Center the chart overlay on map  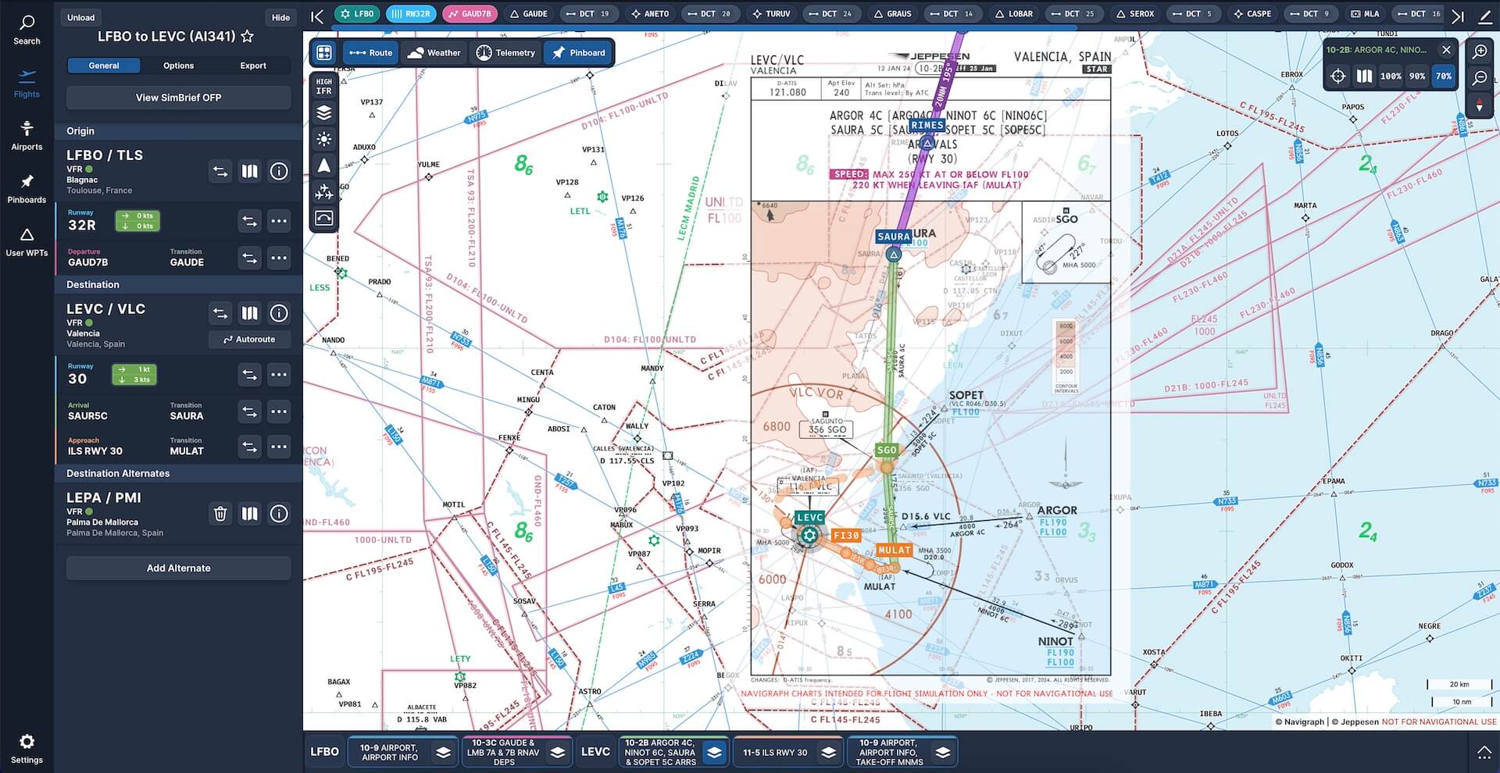(x=1338, y=77)
